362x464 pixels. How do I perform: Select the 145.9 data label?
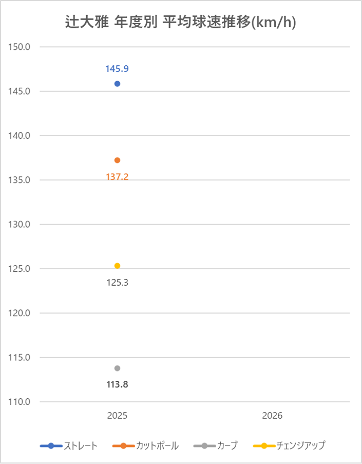(117, 69)
